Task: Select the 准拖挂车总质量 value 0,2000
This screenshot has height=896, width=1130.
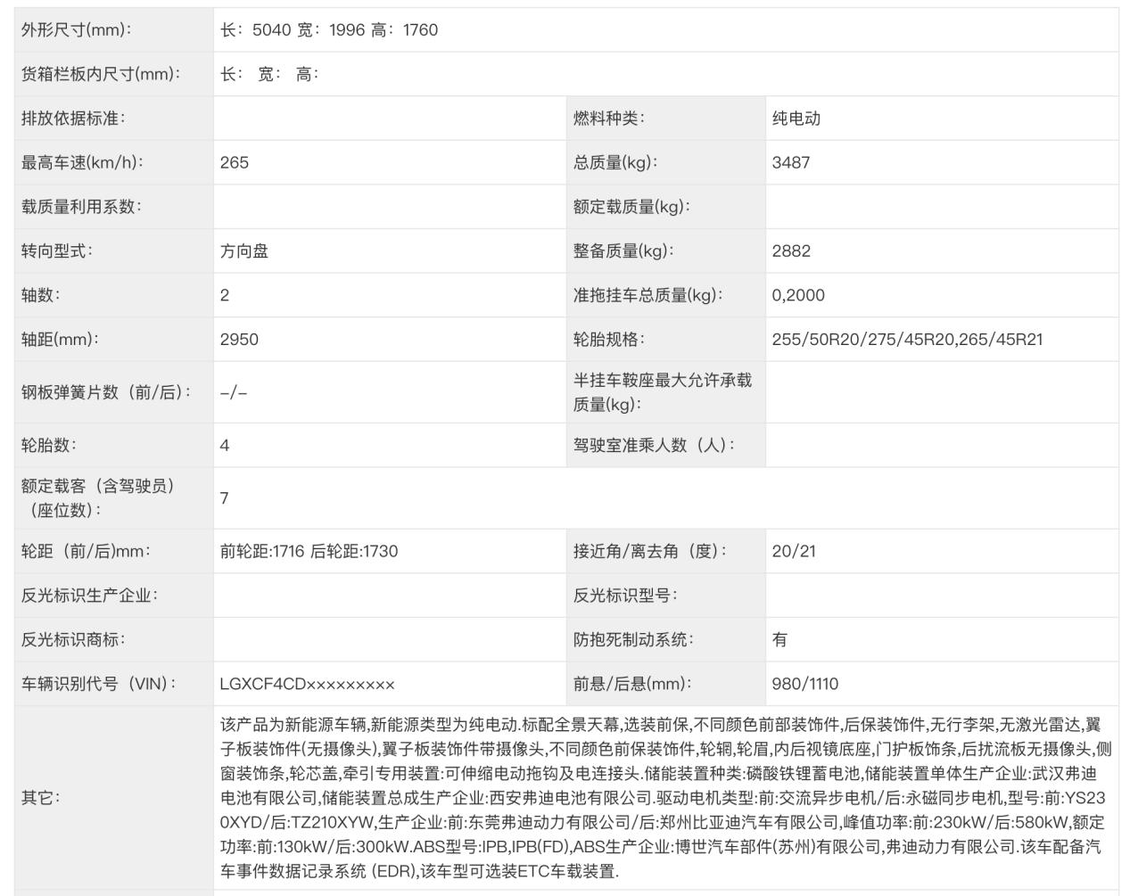Action: point(798,295)
